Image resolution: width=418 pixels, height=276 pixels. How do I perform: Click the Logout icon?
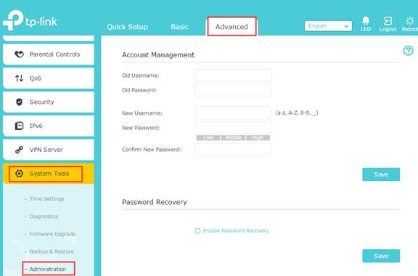[388, 24]
